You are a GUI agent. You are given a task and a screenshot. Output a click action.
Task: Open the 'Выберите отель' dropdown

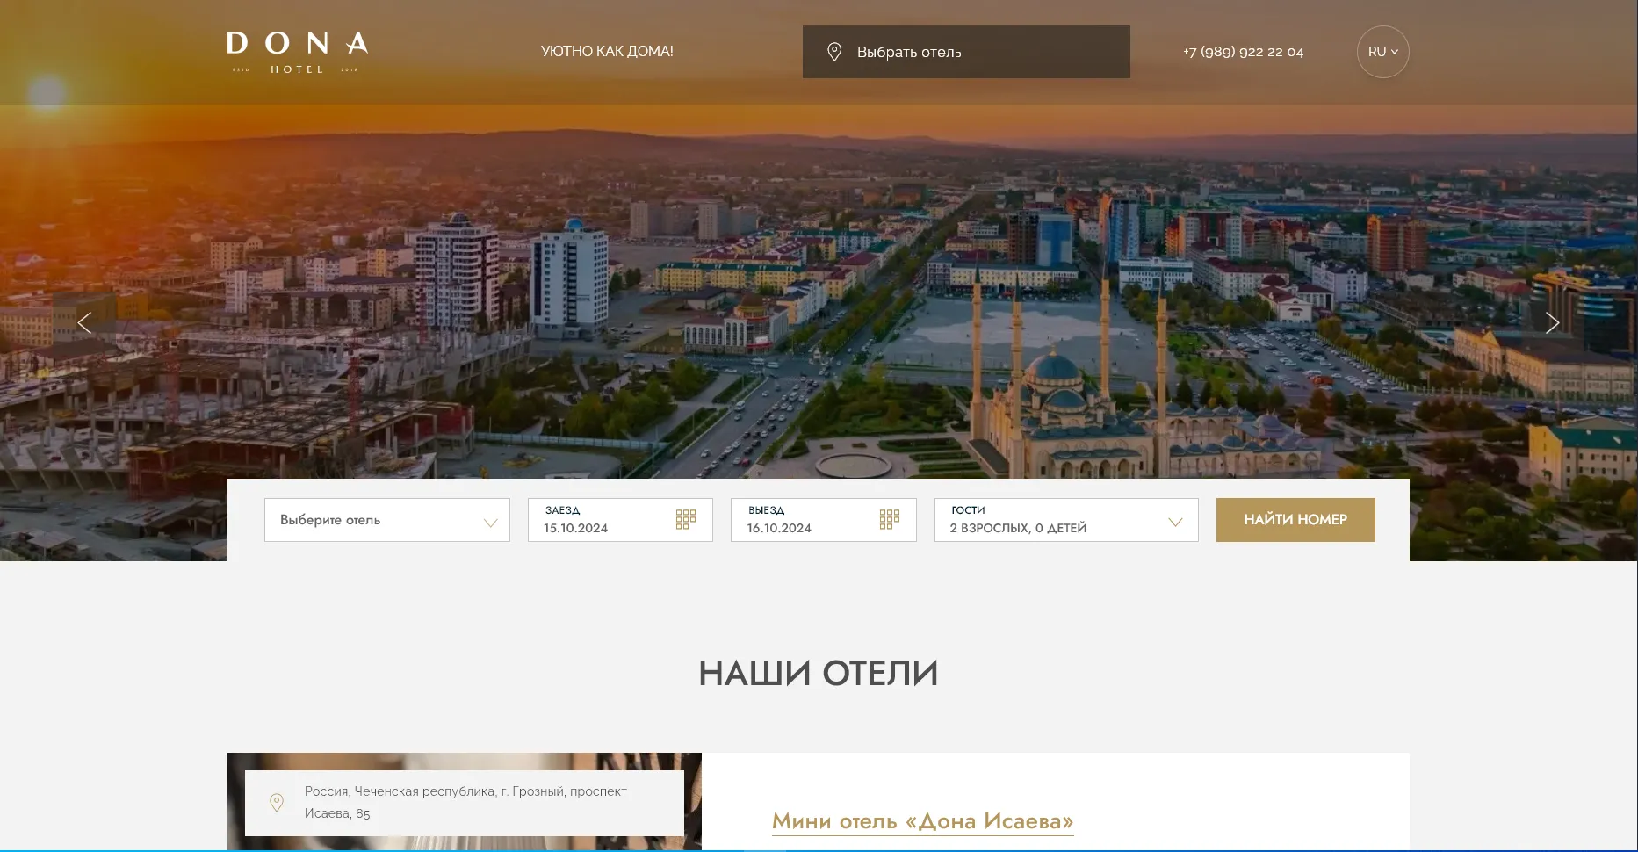click(386, 519)
